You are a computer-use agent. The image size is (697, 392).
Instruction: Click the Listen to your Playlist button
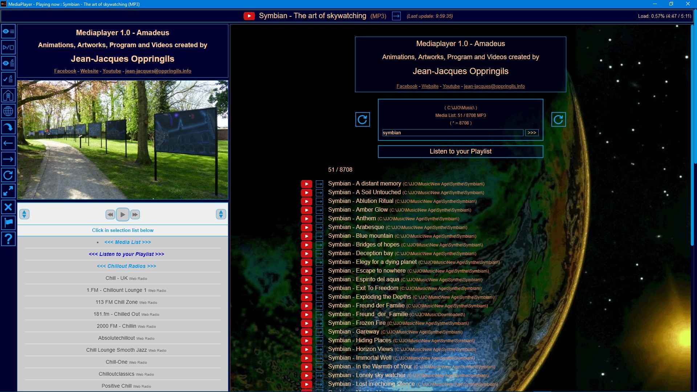tap(460, 151)
